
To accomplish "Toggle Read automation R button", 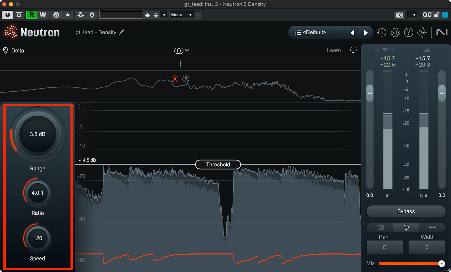I will coord(32,15).
